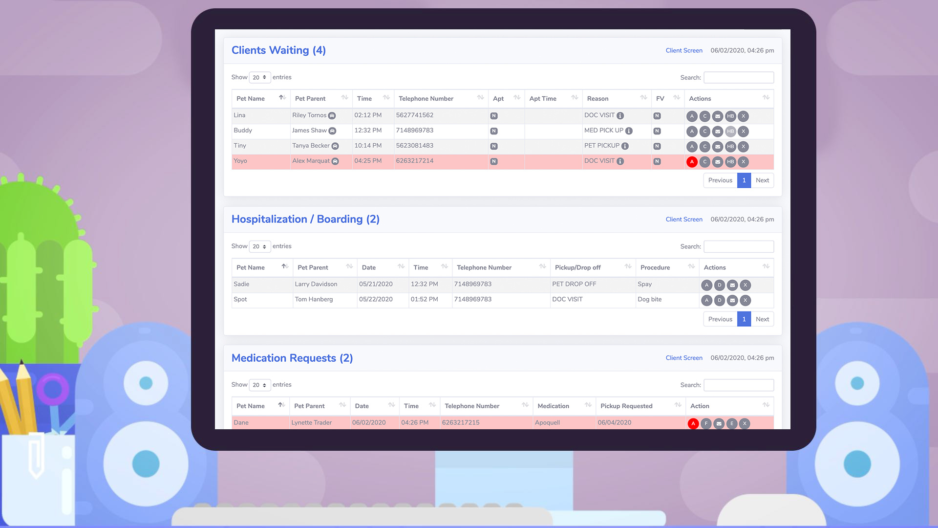Click X remove icon in Buddy's row
Viewport: 938px width, 528px height.
tap(743, 132)
